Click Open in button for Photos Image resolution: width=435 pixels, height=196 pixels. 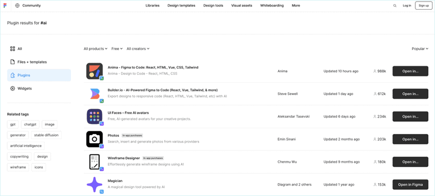click(x=410, y=139)
